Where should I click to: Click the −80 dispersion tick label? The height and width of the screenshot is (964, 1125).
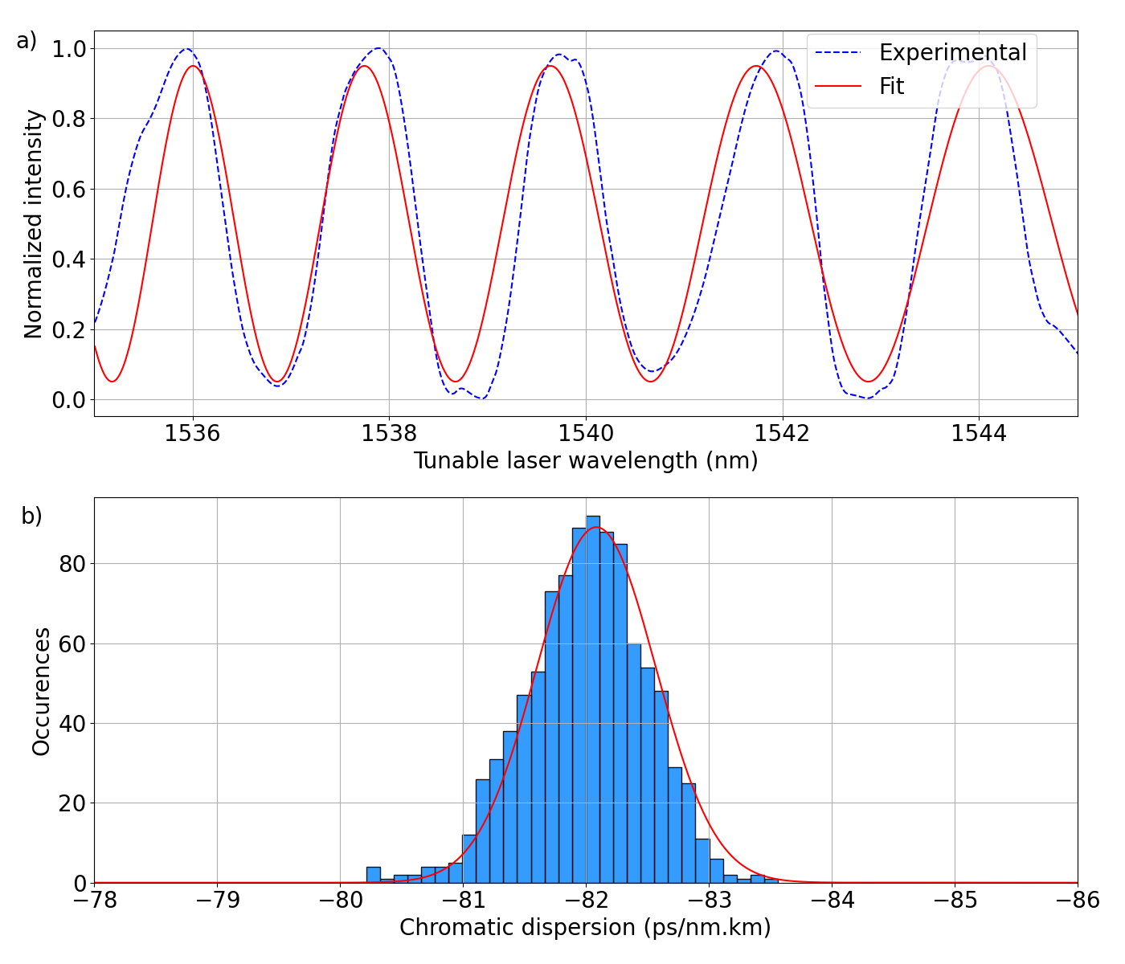[x=340, y=900]
